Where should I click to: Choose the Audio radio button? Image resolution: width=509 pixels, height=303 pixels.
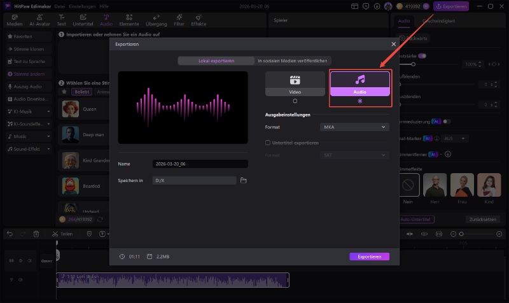click(x=360, y=101)
